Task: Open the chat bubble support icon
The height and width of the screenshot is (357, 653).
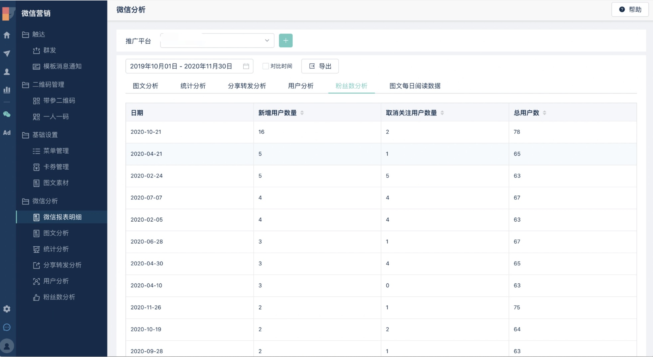Action: [7, 327]
